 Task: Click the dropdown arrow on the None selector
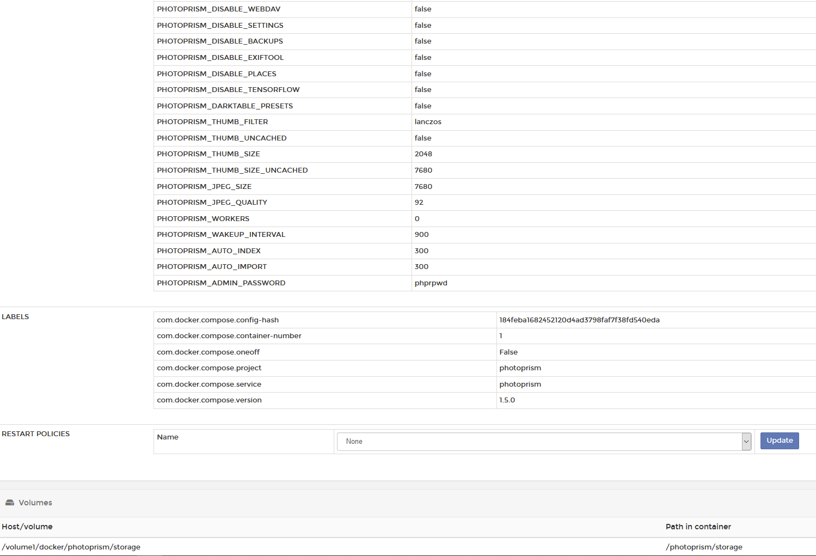coord(746,441)
